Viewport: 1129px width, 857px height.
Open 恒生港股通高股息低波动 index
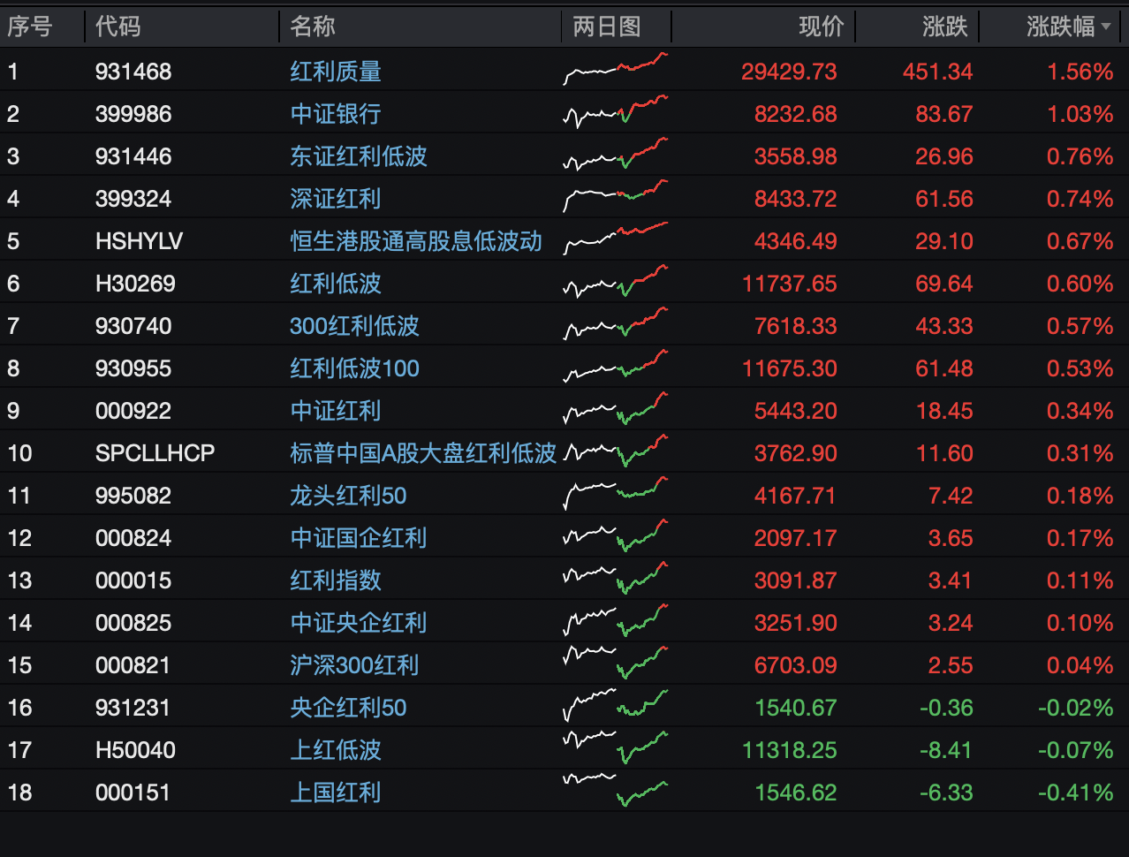click(416, 241)
